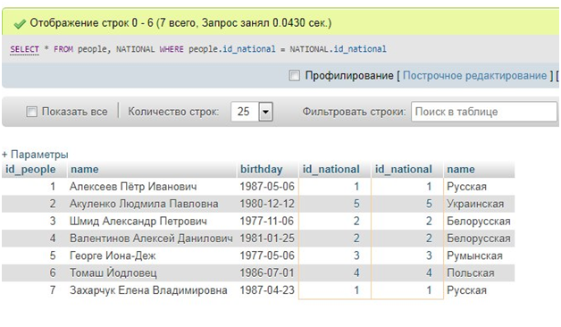The width and height of the screenshot is (561, 327).
Task: Click the row count dropdown arrow
Action: [x=265, y=112]
